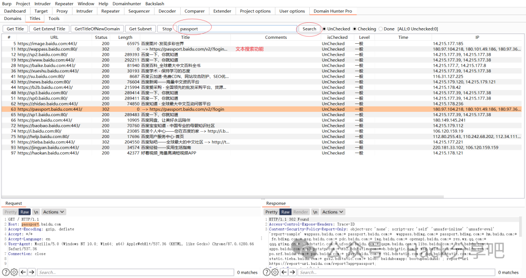Switch Response view to Pretty
This screenshot has height=278, width=526.
pos(271,212)
